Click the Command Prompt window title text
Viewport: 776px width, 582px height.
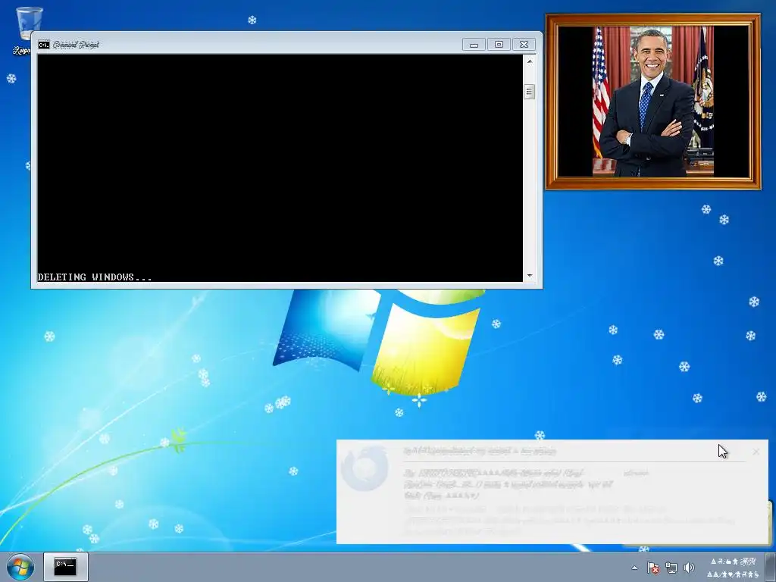point(76,45)
